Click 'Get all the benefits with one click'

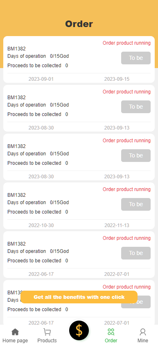79,297
